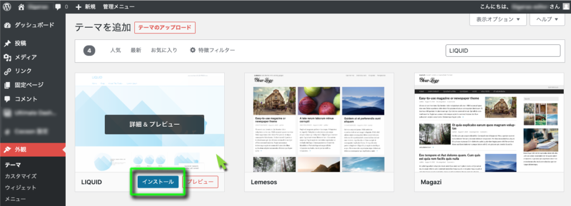Install the LIQUID theme
The height and width of the screenshot is (206, 571).
coord(158,182)
